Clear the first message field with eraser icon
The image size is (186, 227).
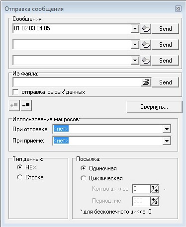(x=146, y=29)
